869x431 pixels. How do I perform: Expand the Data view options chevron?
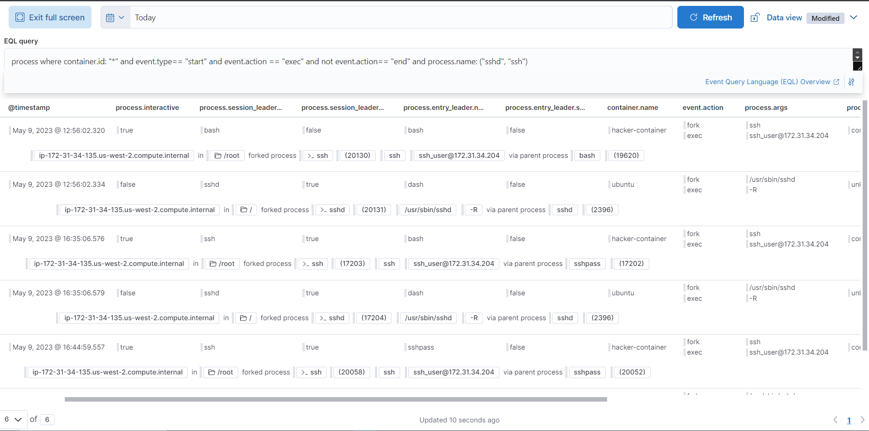click(855, 17)
